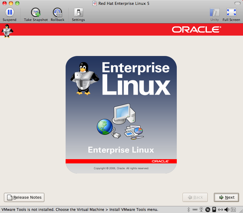Viewport: 243px width, 213px height.
Task: Click the sound speaker status icon
Action: tap(227, 210)
